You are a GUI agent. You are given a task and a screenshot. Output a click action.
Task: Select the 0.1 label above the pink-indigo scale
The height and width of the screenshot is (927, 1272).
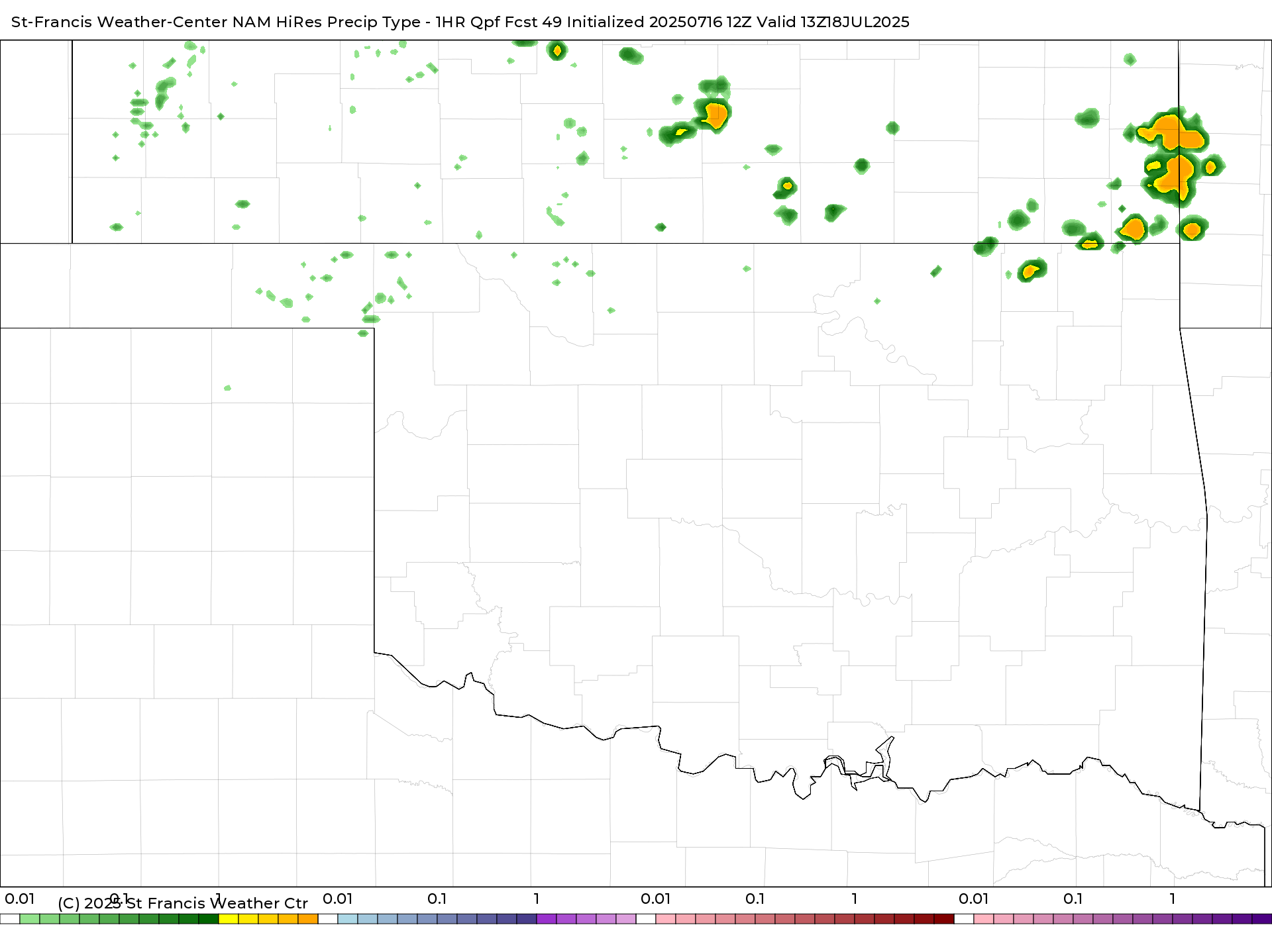(1073, 899)
